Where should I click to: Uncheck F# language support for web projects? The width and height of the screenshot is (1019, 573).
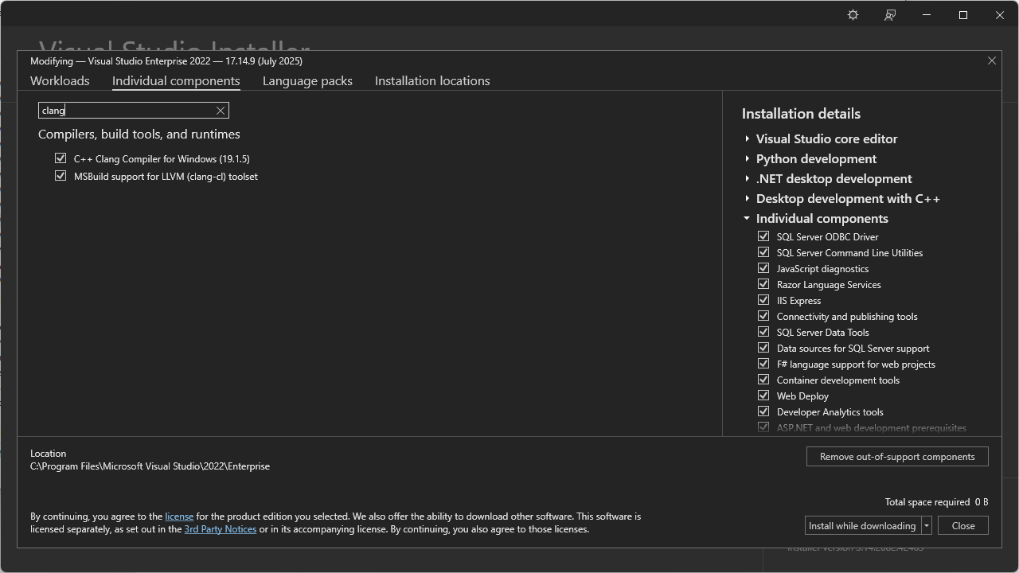763,364
